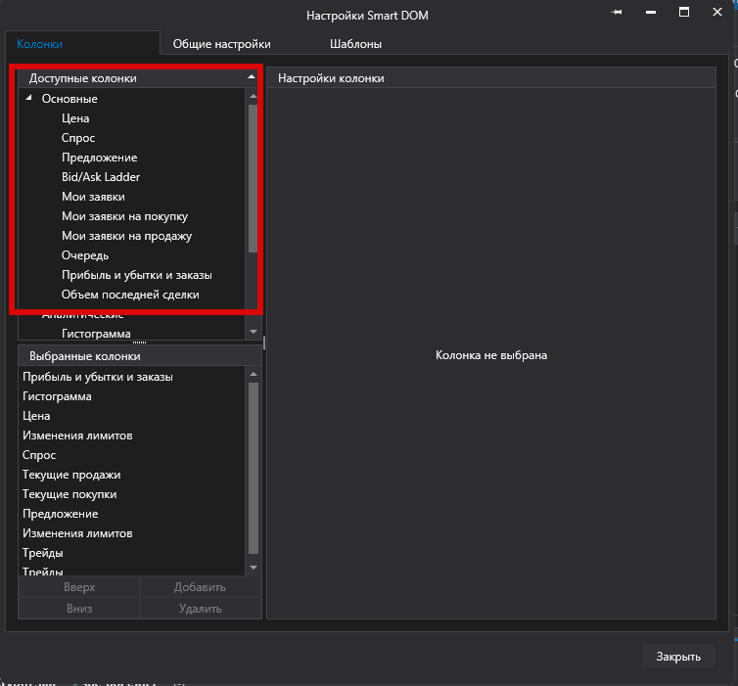738x686 pixels.
Task: Select Гистограмма in selected columns list
Action: pyautogui.click(x=57, y=396)
